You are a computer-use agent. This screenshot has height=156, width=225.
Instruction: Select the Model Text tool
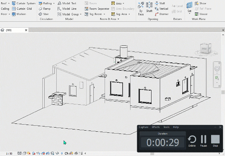[67, 3]
